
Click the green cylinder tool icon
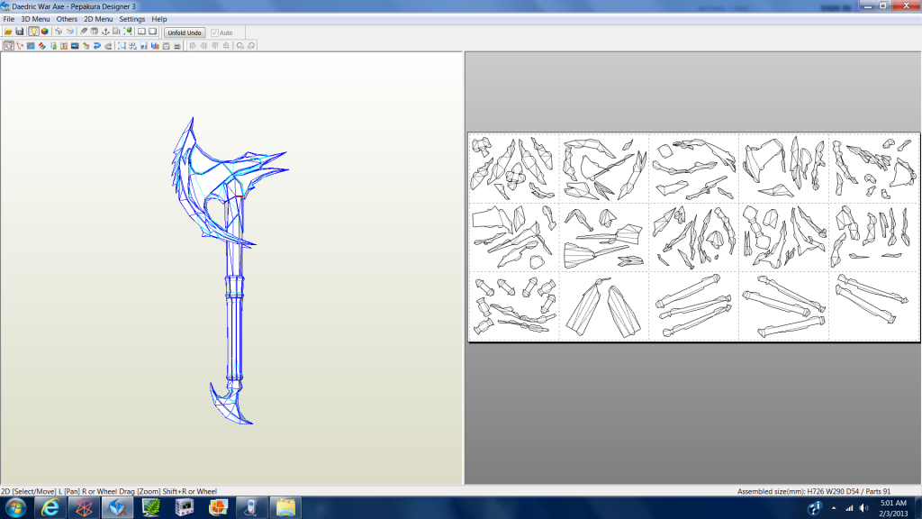point(53,46)
